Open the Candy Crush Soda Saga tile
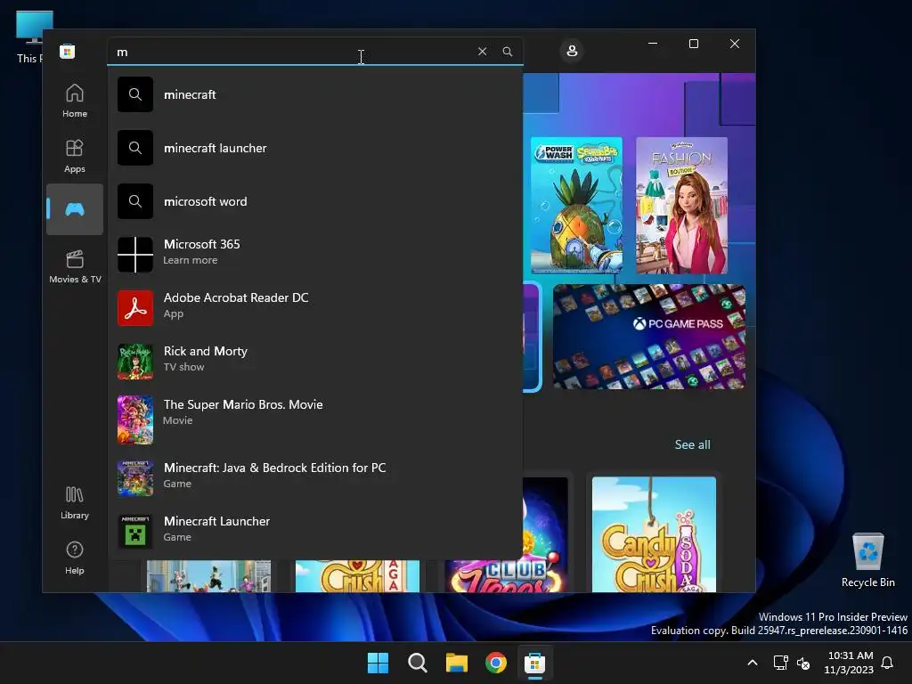The image size is (912, 684). 654,534
